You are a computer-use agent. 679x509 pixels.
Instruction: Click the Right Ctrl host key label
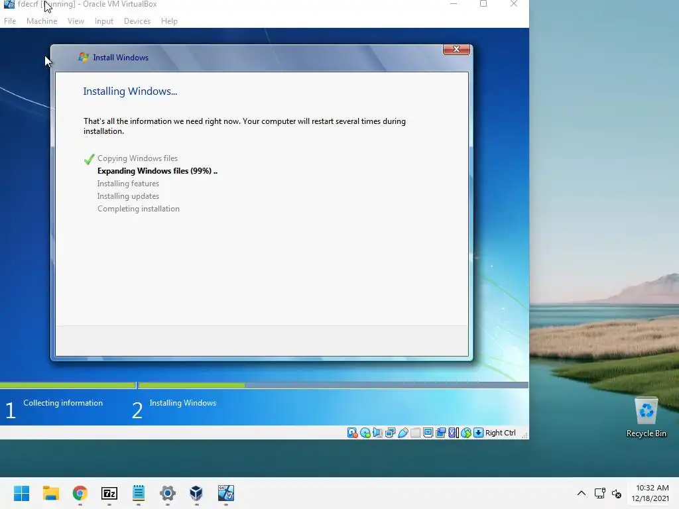pyautogui.click(x=501, y=433)
